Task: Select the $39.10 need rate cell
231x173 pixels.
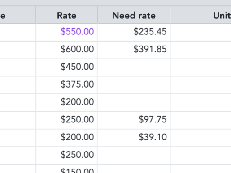Action: click(x=134, y=138)
